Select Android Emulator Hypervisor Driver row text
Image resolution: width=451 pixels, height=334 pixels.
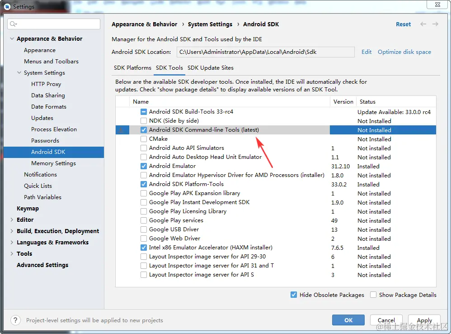[x=236, y=175]
